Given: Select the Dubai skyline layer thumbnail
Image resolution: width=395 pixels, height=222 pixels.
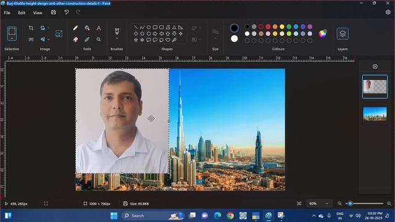Looking at the screenshot, I should tap(375, 114).
